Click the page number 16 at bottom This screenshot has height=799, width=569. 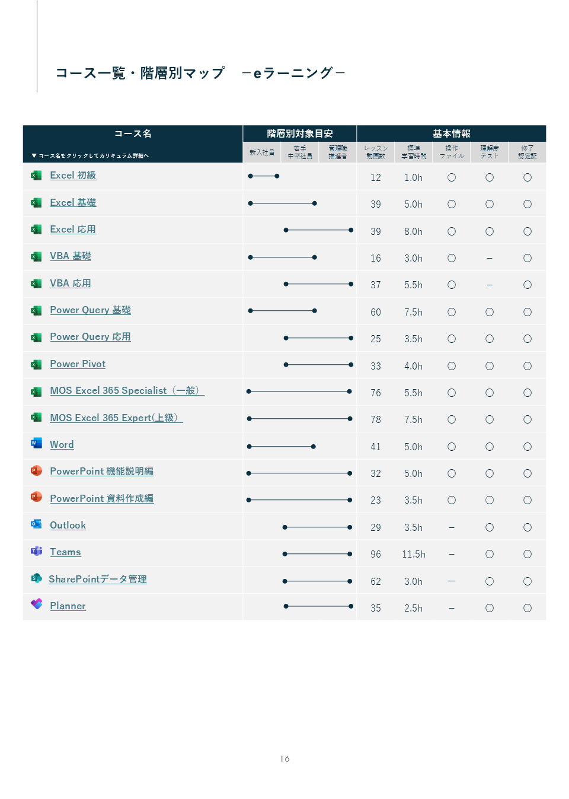pyautogui.click(x=284, y=758)
